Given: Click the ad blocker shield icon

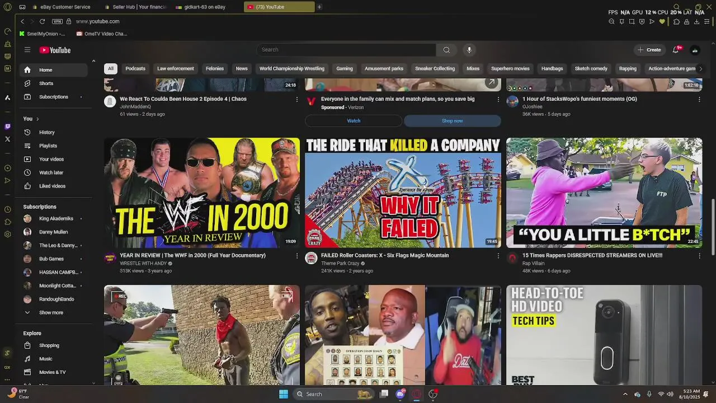Looking at the screenshot, I should click(642, 21).
